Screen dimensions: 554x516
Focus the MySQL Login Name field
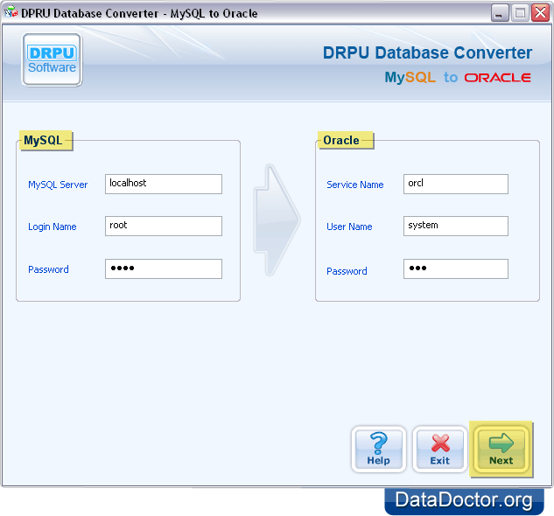(164, 226)
